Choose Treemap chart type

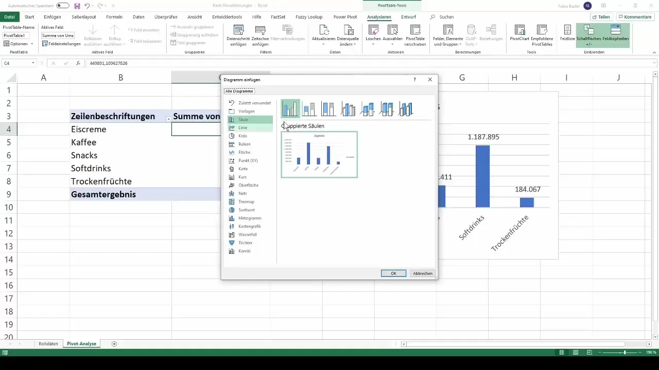click(x=250, y=201)
